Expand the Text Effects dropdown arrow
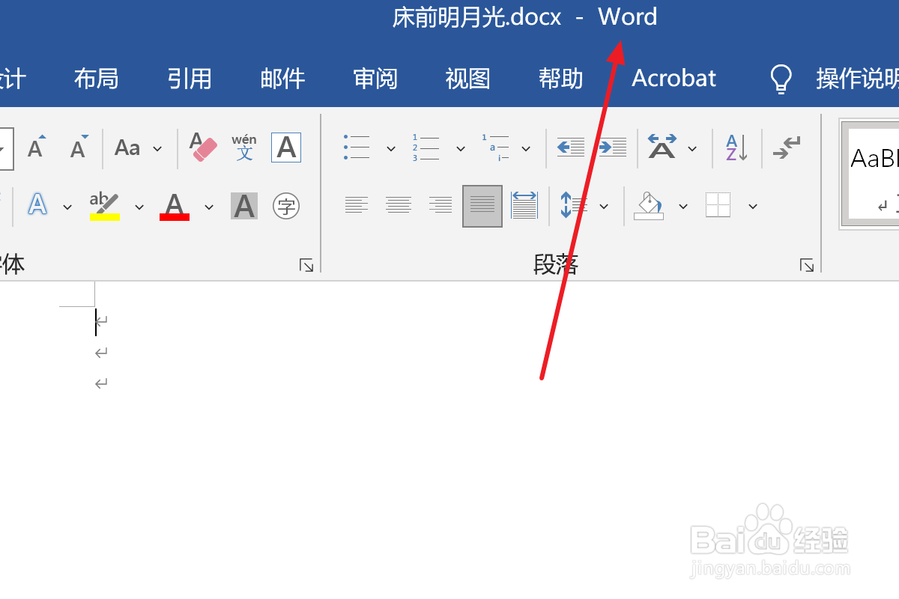Viewport: 899px width, 599px height. point(67,206)
